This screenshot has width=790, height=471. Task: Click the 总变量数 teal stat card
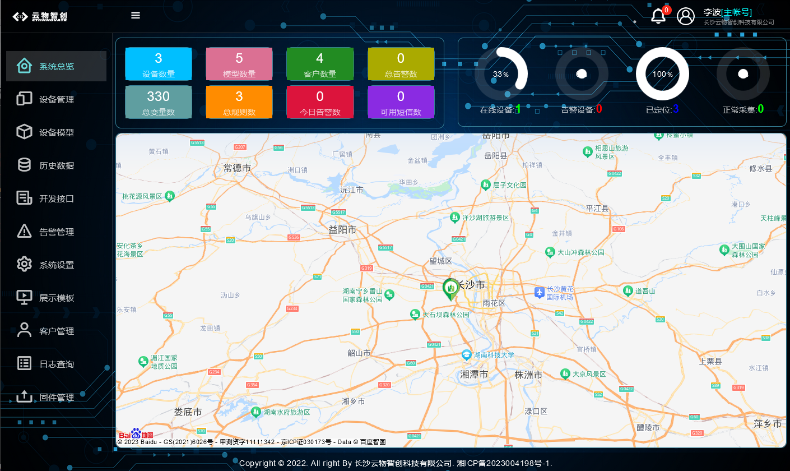click(x=159, y=102)
